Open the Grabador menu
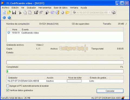The height and width of the screenshot is (100, 130). point(31,8)
